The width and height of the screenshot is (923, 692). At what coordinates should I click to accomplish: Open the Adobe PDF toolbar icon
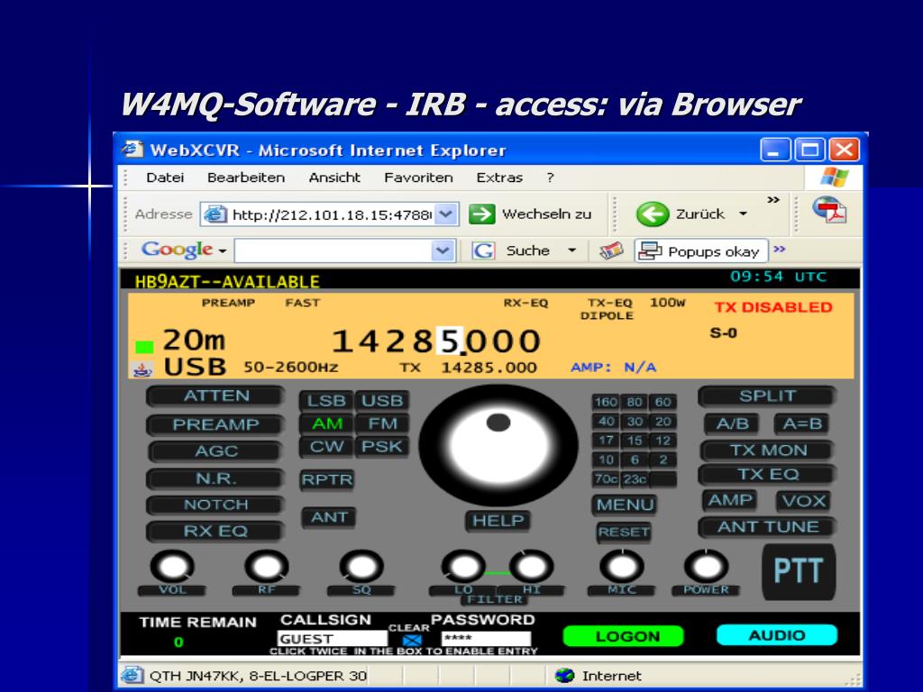coord(830,210)
